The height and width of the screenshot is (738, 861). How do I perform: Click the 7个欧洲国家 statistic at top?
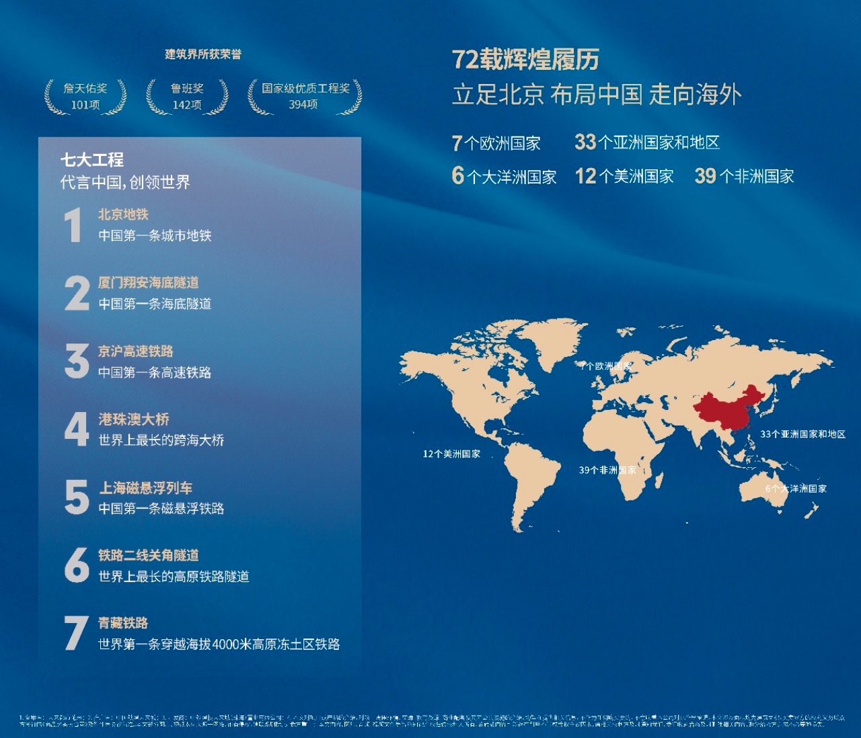click(x=496, y=143)
